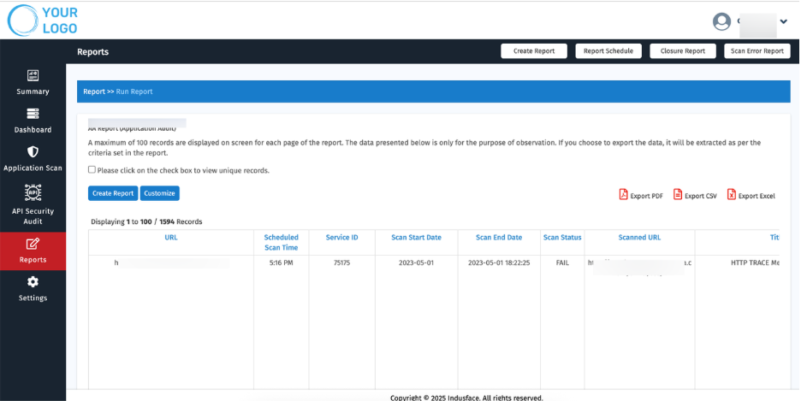Sort by Scan Start Date column header
This screenshot has height=401, width=801.
pos(417,237)
